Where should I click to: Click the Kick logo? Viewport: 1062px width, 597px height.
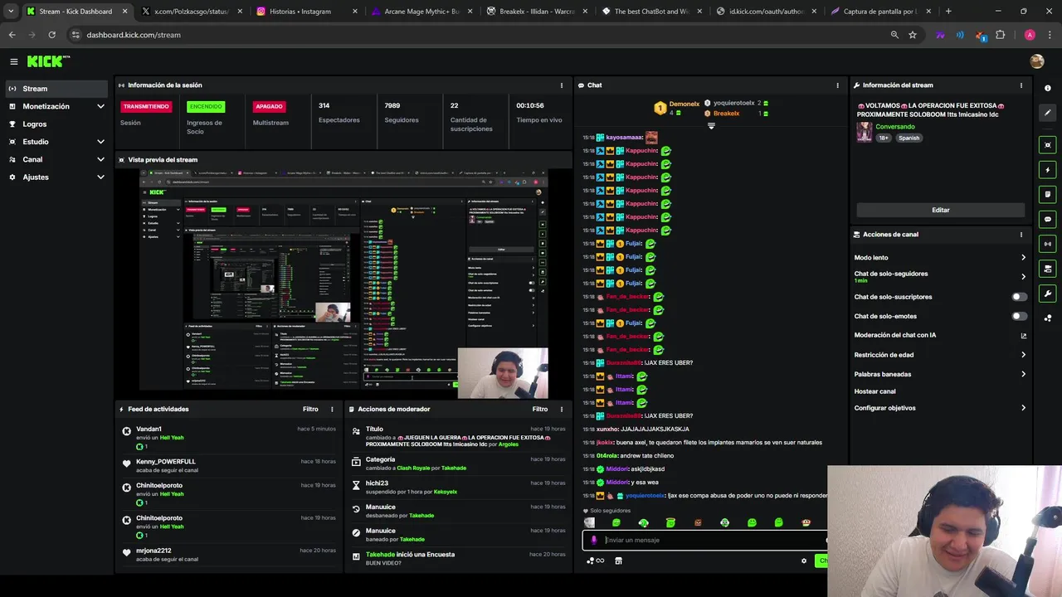point(48,61)
